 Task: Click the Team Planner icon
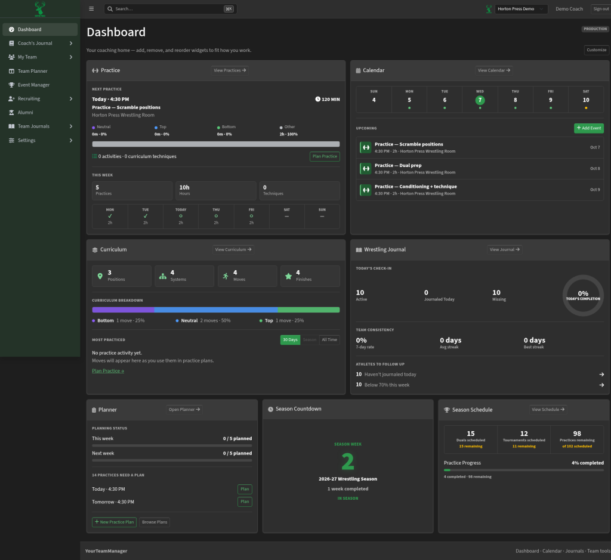(11, 71)
